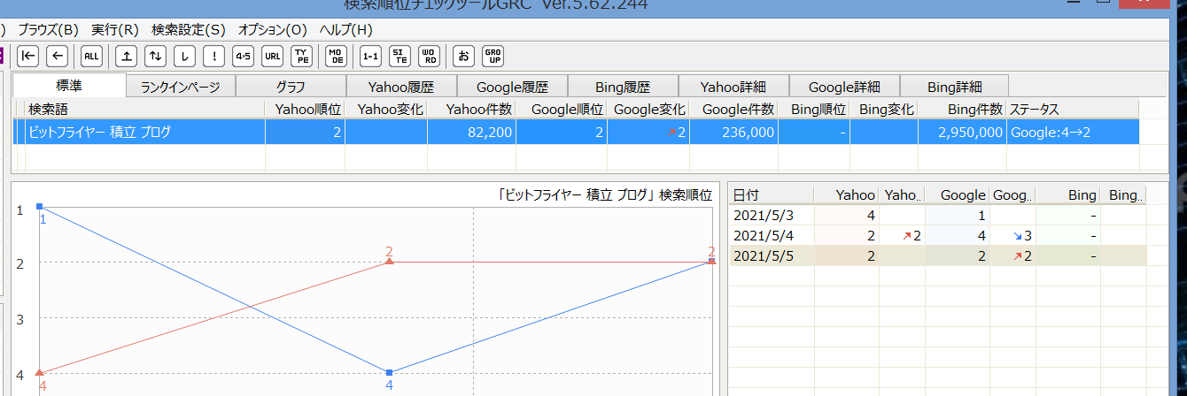This screenshot has height=396, width=1187.
Task: Click the Google column header in history table
Action: tap(957, 194)
